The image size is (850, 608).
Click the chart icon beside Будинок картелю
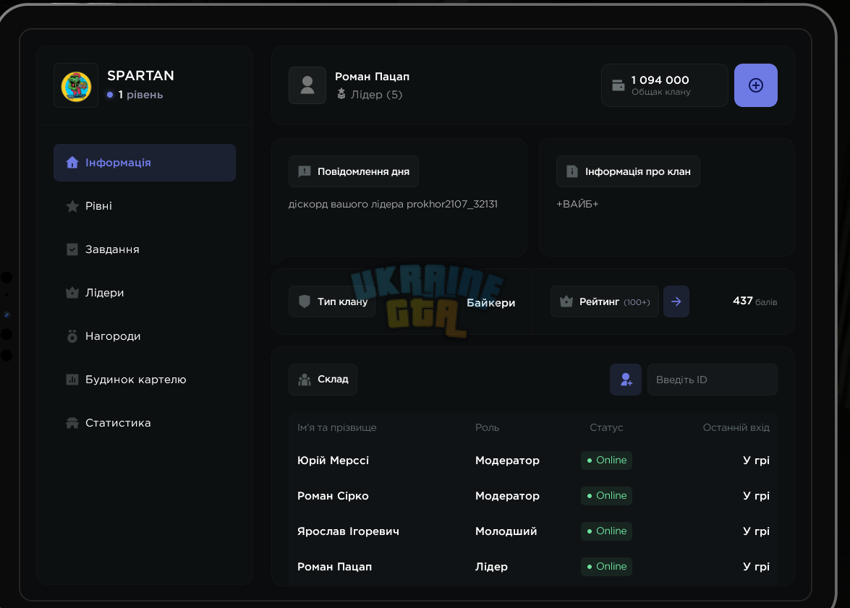pyautogui.click(x=72, y=380)
